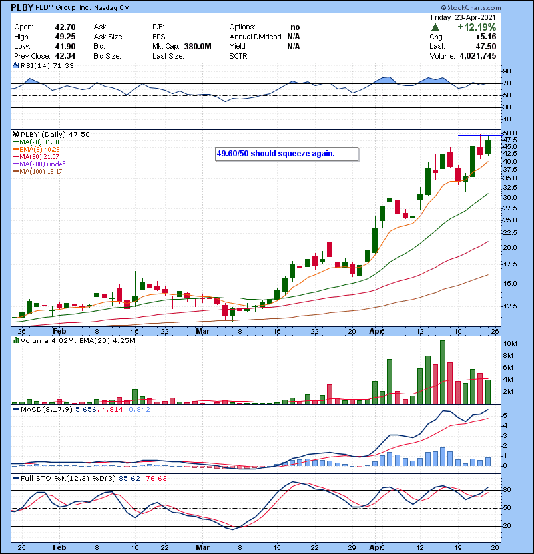Click the Annual Dividend label

coord(256,37)
